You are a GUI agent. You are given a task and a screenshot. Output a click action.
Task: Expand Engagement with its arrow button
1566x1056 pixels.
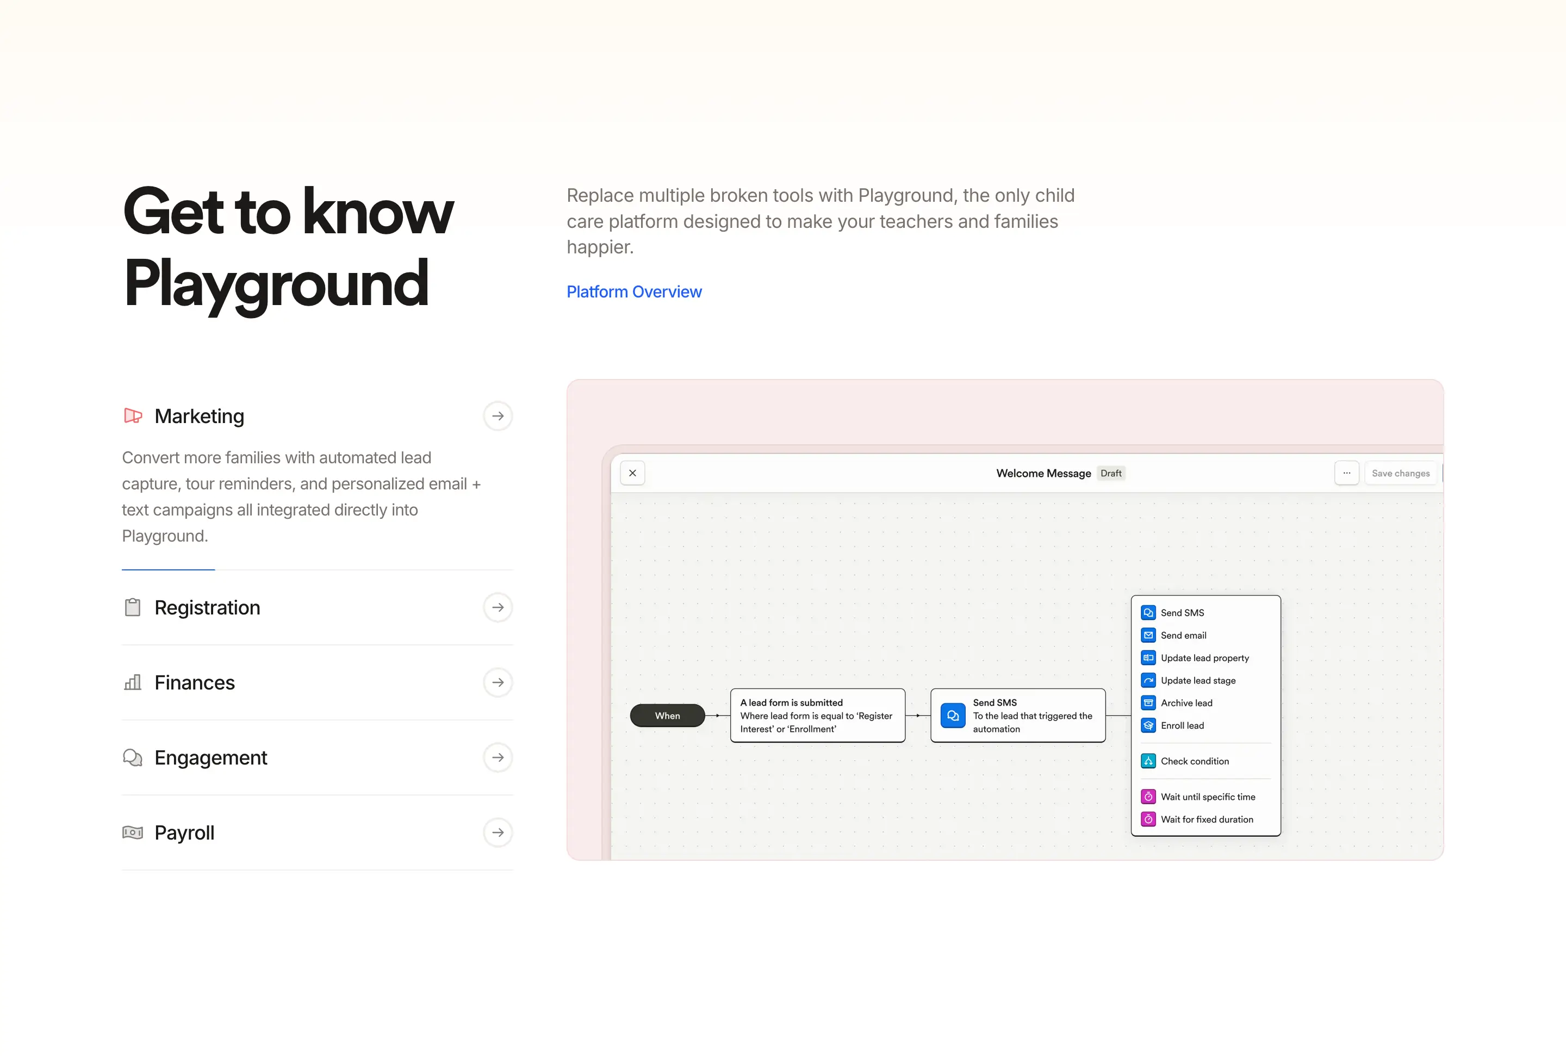click(x=498, y=757)
